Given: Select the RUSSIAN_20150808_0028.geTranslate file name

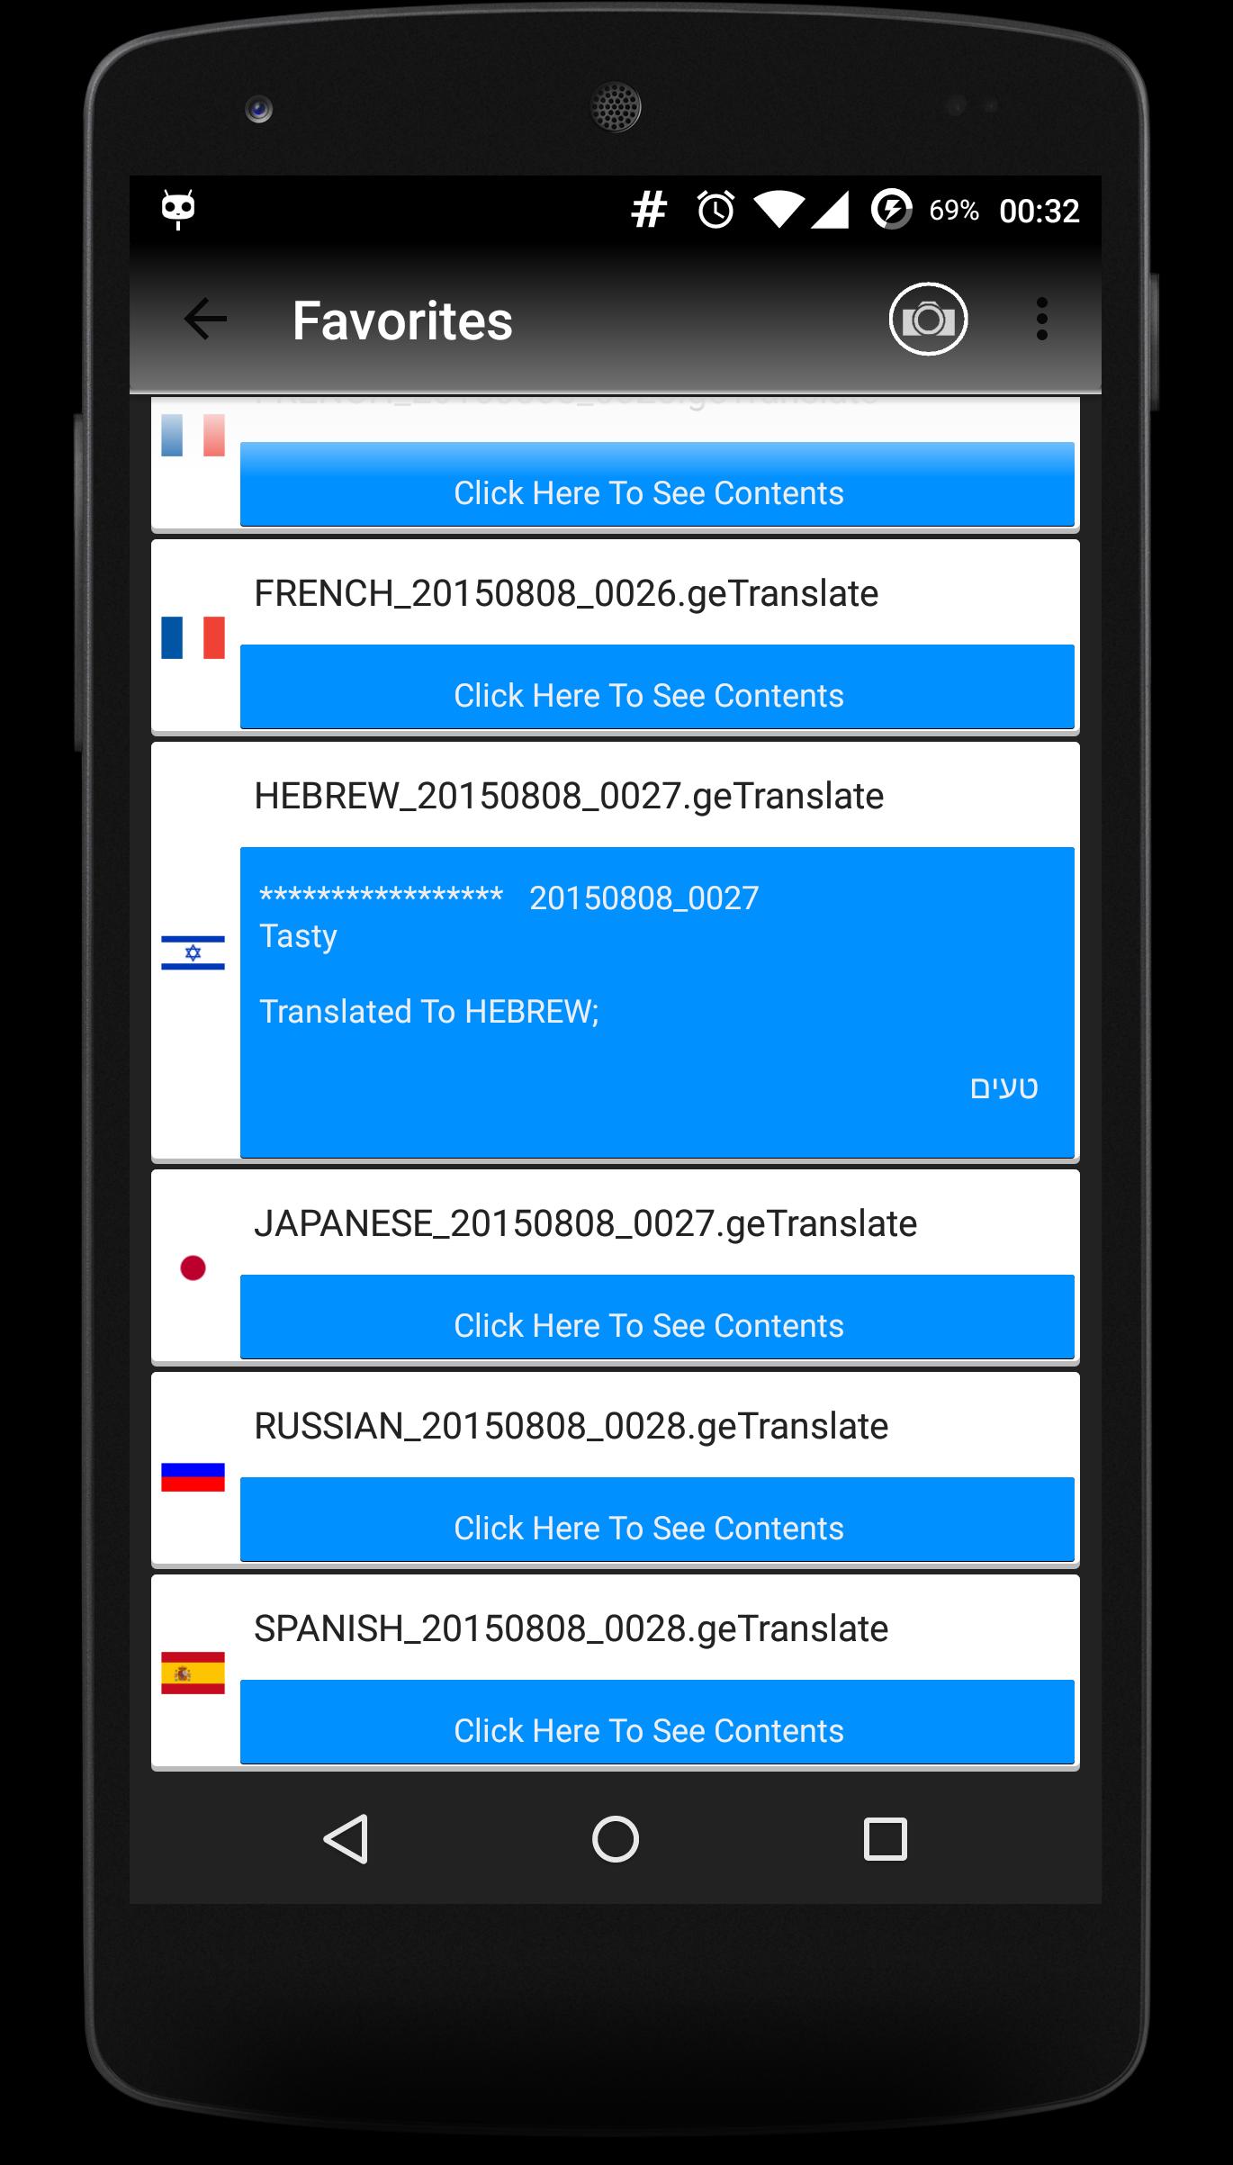Looking at the screenshot, I should pyautogui.click(x=571, y=1427).
